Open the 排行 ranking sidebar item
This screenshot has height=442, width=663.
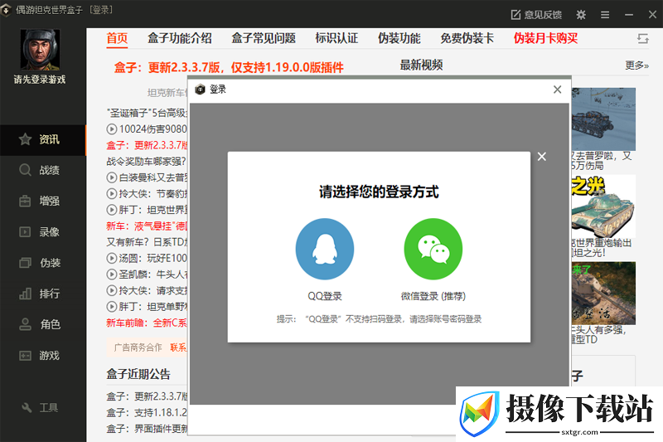[x=43, y=294]
